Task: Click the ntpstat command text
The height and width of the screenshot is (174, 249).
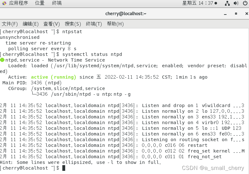Action: point(72,32)
